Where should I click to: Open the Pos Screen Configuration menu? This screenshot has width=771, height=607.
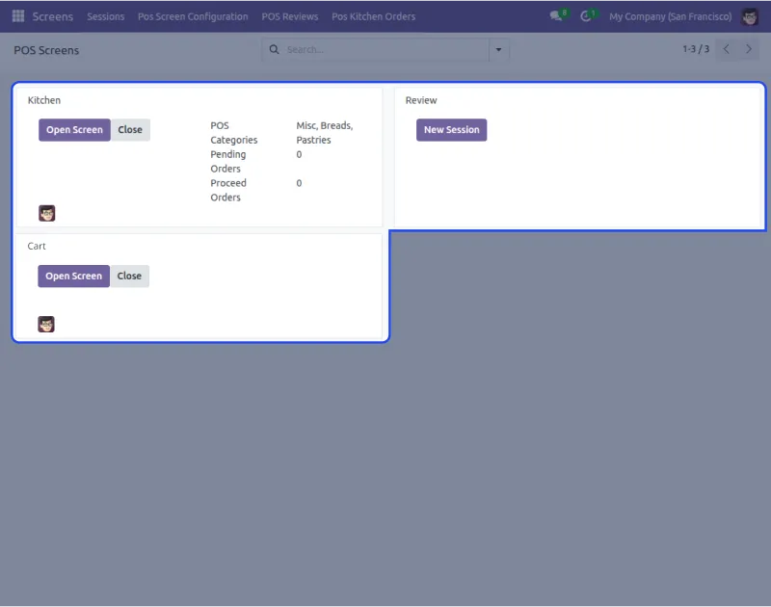193,16
